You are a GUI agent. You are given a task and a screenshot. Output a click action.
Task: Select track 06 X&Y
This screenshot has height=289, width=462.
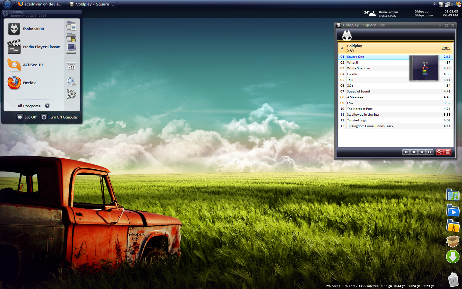[x=395, y=86]
